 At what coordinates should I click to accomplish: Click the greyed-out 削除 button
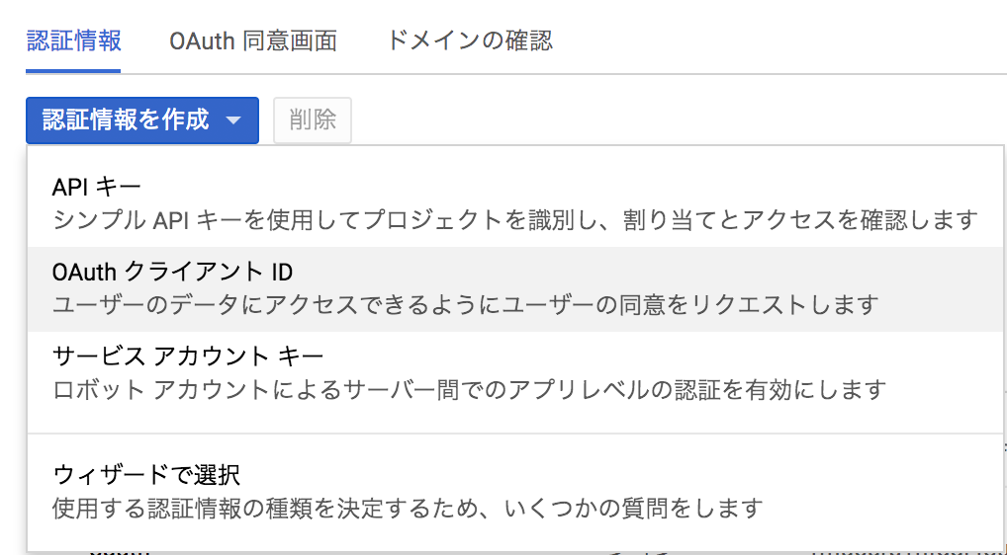coord(313,119)
